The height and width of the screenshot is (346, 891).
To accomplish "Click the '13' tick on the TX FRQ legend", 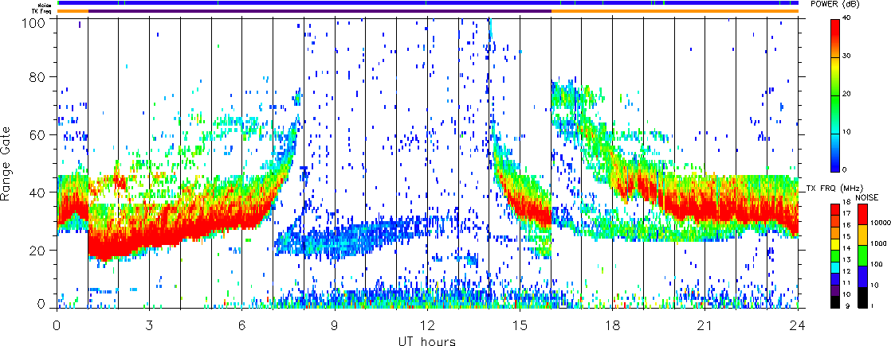I will (847, 260).
